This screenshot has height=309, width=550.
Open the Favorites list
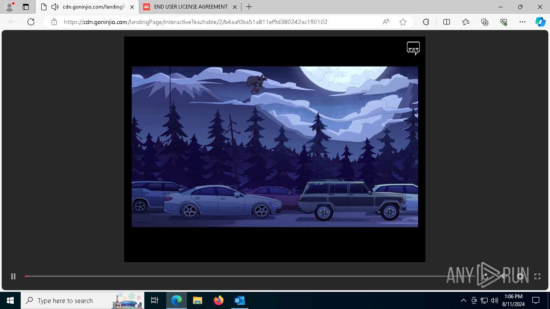(x=466, y=22)
